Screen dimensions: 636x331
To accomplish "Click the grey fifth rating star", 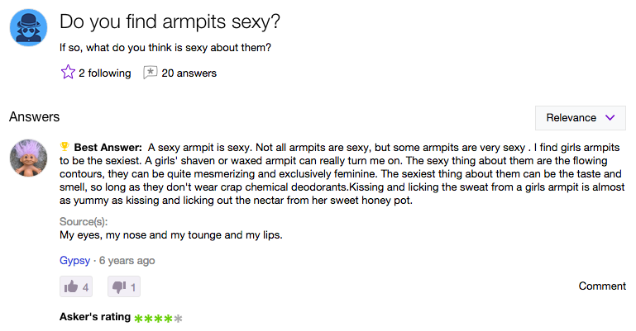I will [x=178, y=319].
